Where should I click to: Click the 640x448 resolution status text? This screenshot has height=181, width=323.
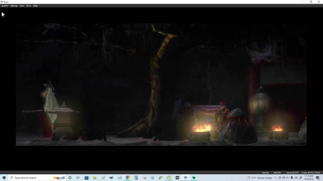click(x=277, y=172)
